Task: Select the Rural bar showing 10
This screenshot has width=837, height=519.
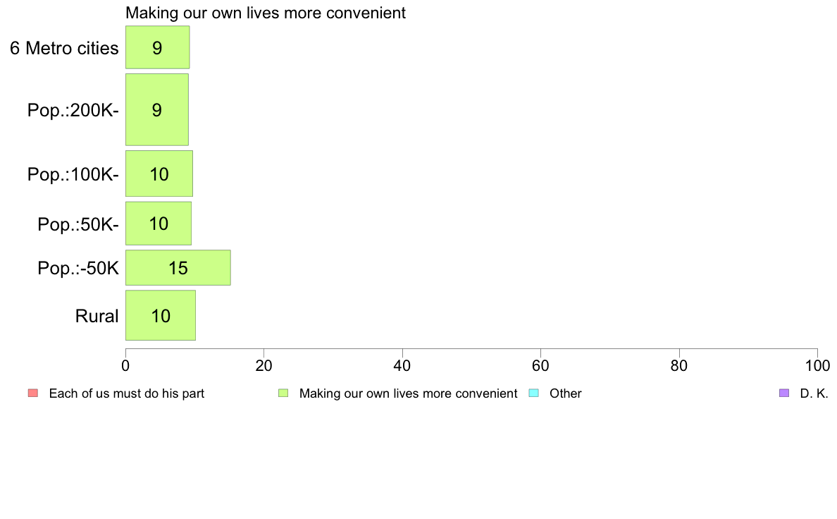Action: (161, 315)
